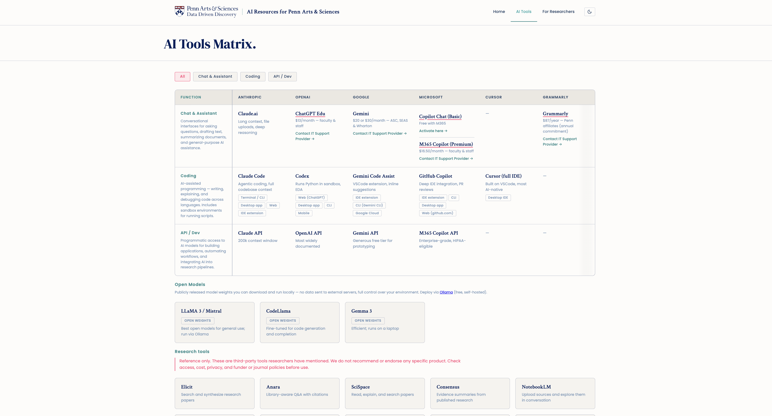The height and width of the screenshot is (416, 772).
Task: Click the MICROSOFT column header
Action: [x=431, y=97]
